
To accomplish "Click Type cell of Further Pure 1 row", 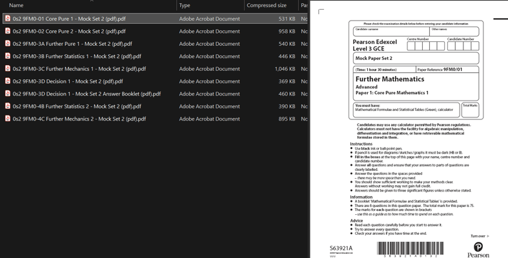I will coord(209,44).
